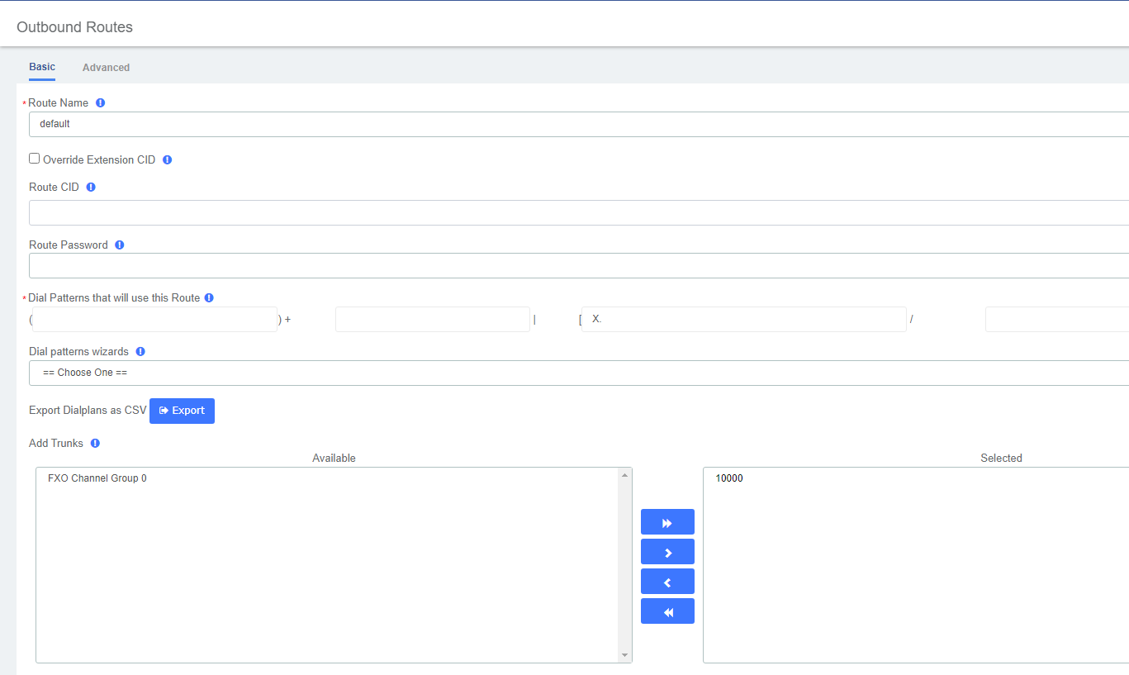Select FXO Channel Group 0 in Available list
Image resolution: width=1129 pixels, height=675 pixels.
point(97,478)
